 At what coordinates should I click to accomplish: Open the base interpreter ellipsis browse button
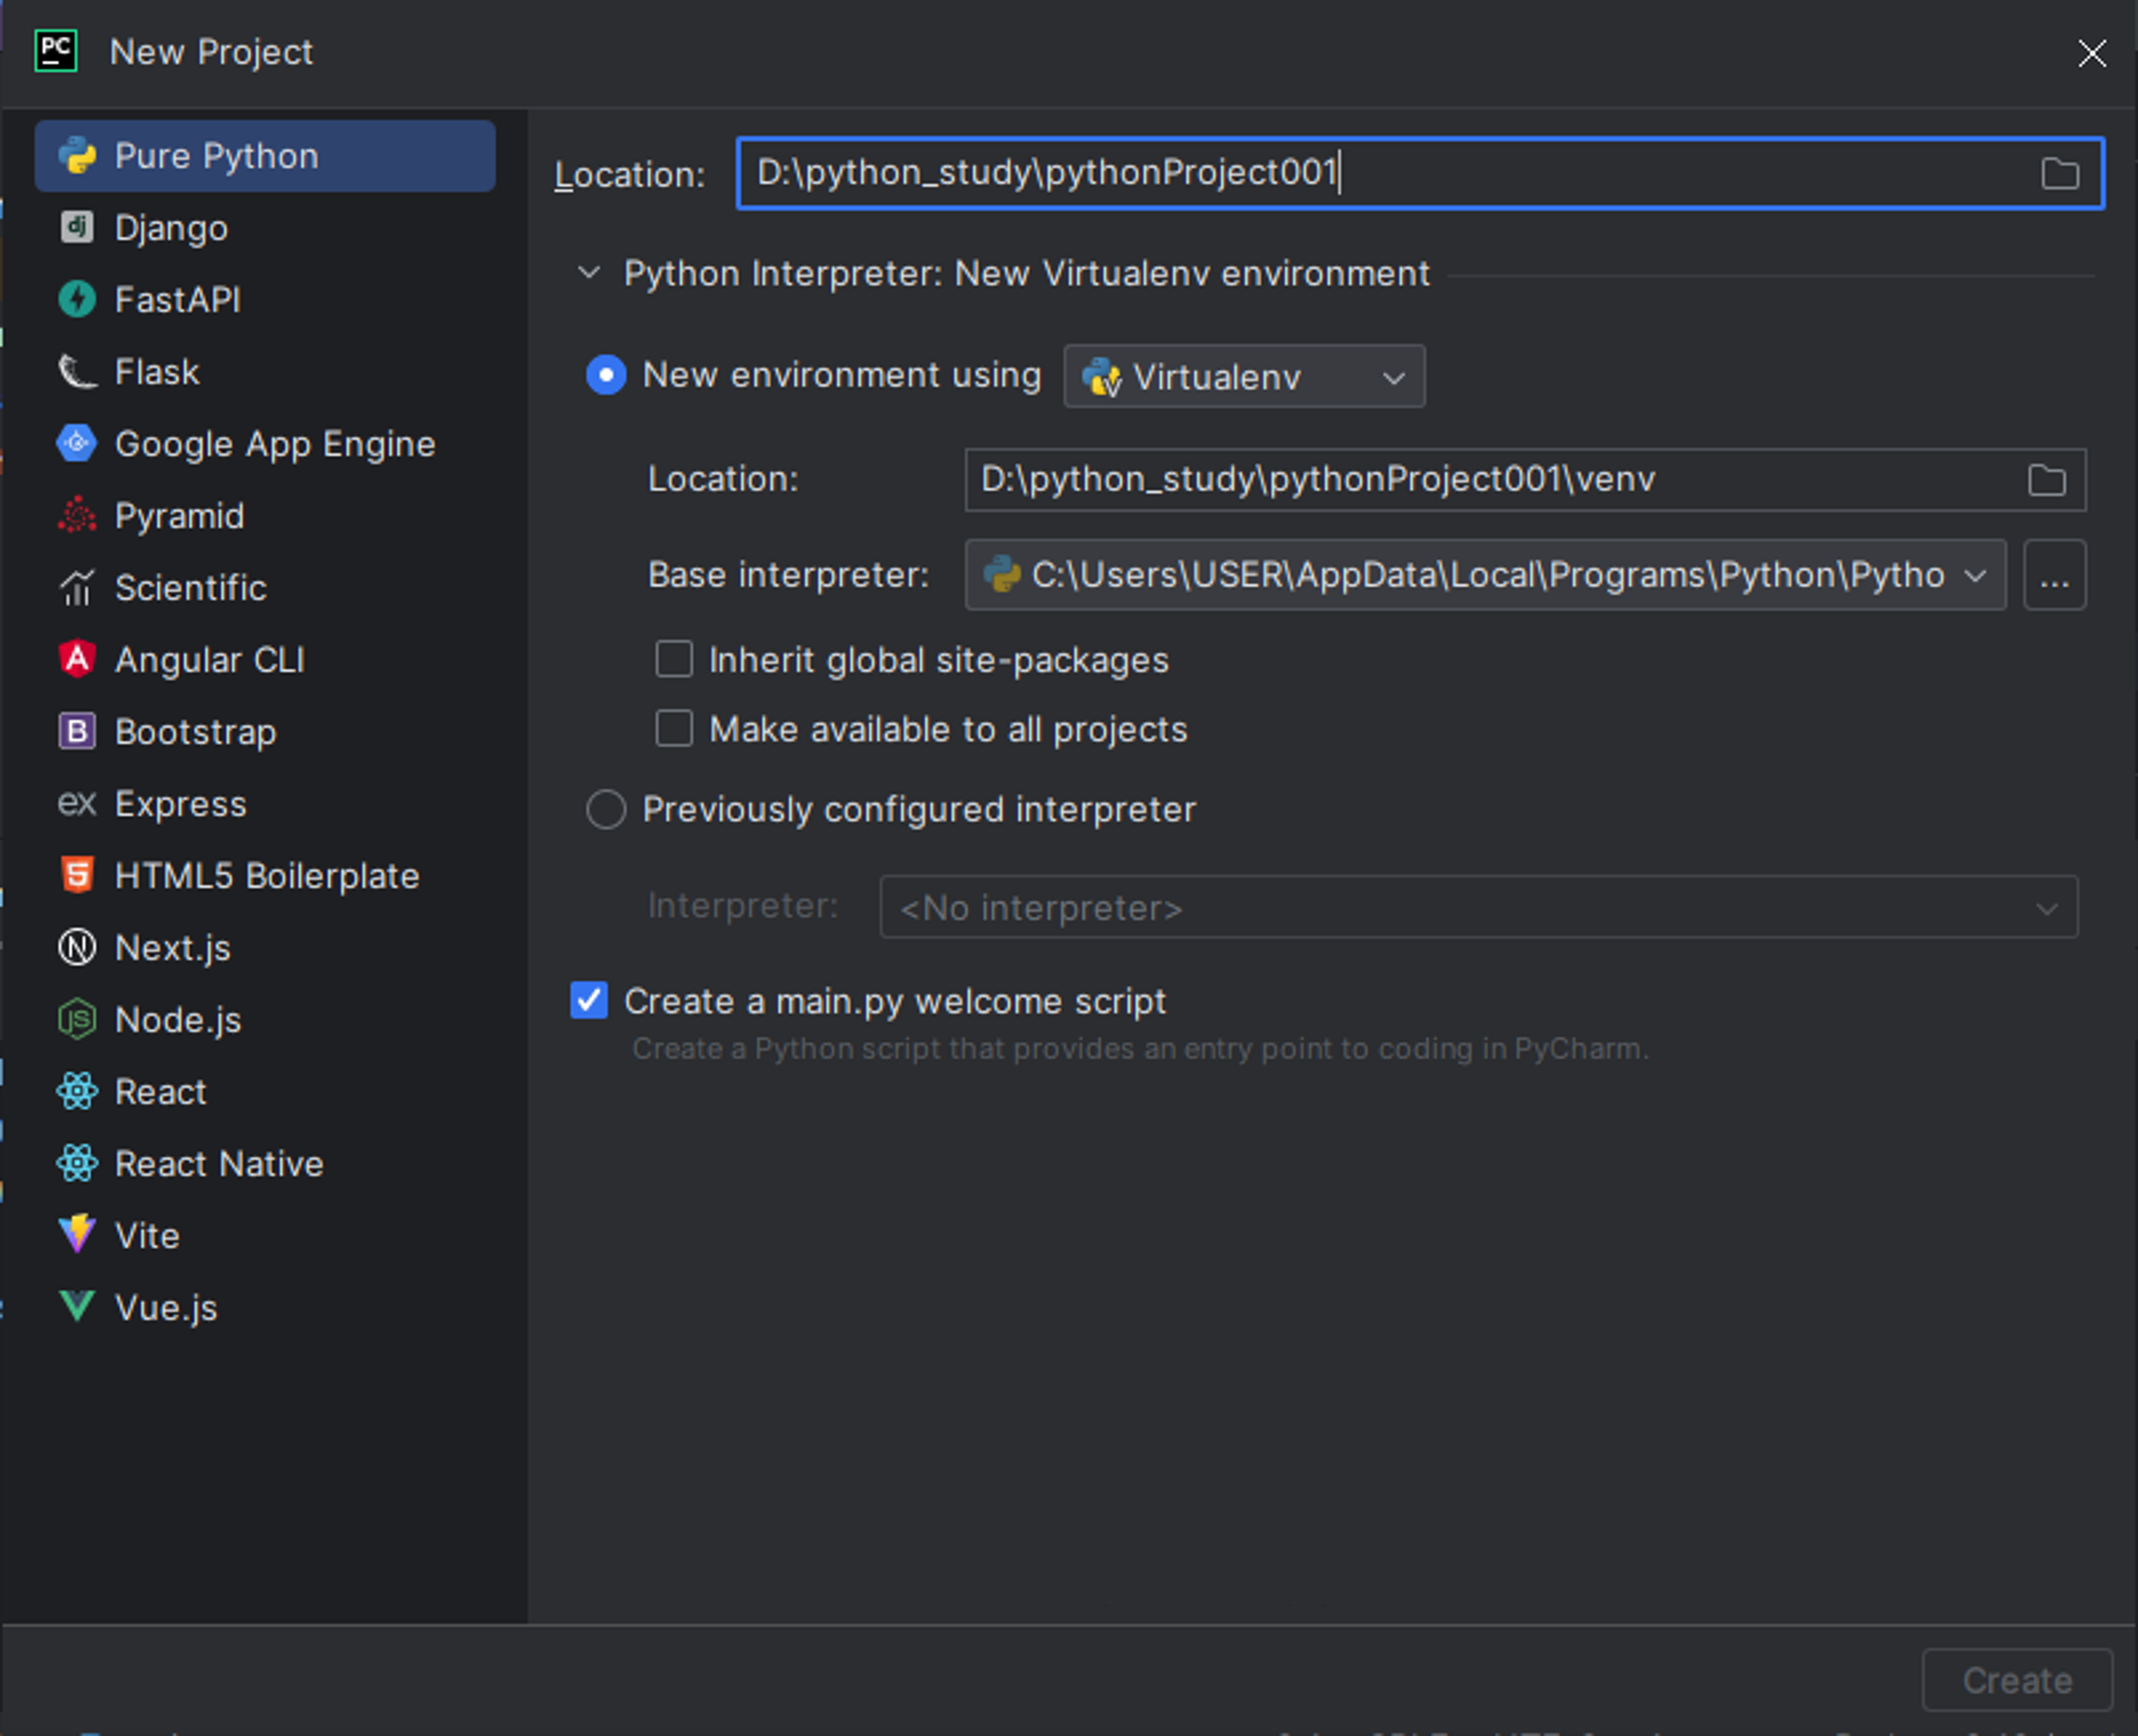click(x=2054, y=575)
